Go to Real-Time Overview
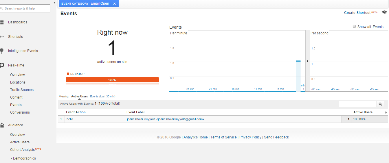 pyautogui.click(x=17, y=75)
